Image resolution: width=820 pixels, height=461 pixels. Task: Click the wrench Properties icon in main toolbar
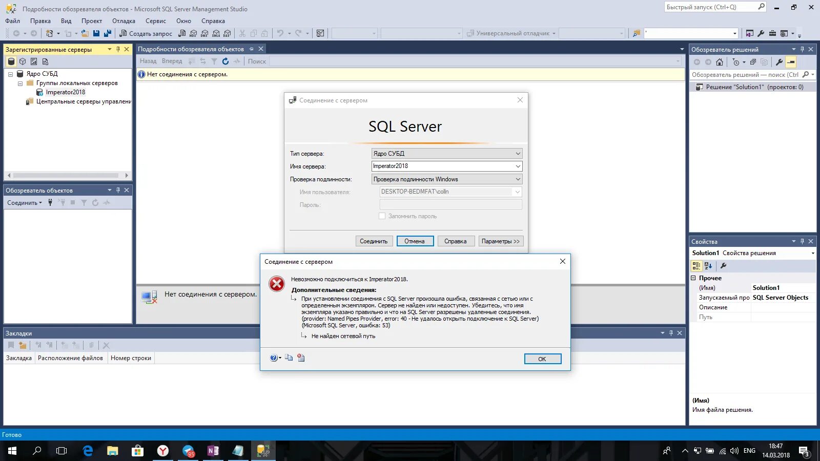(x=761, y=33)
